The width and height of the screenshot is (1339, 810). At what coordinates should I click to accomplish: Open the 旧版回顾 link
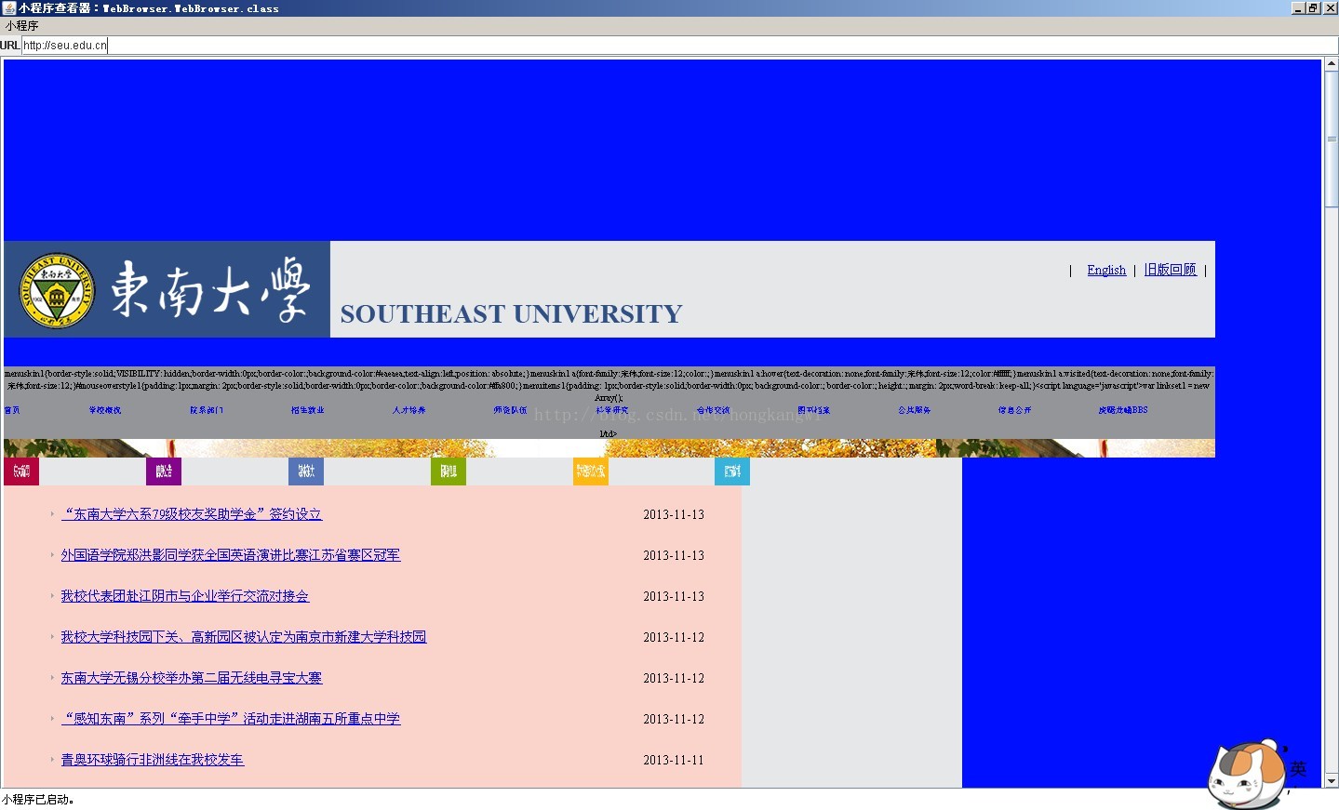(x=1171, y=270)
